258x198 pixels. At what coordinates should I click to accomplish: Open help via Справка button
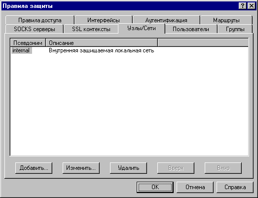235,187
